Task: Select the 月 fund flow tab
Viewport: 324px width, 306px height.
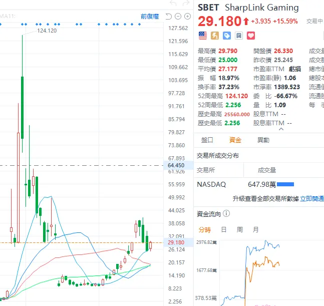Action: tap(255, 229)
